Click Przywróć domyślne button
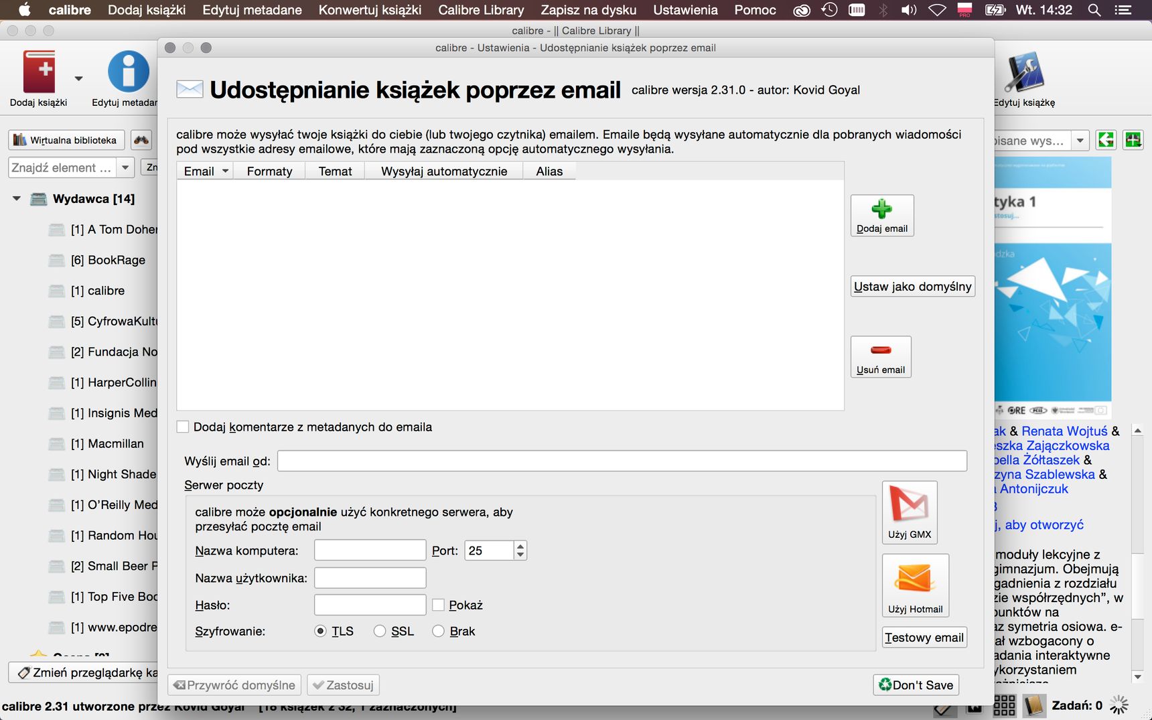The image size is (1152, 720). click(x=234, y=685)
